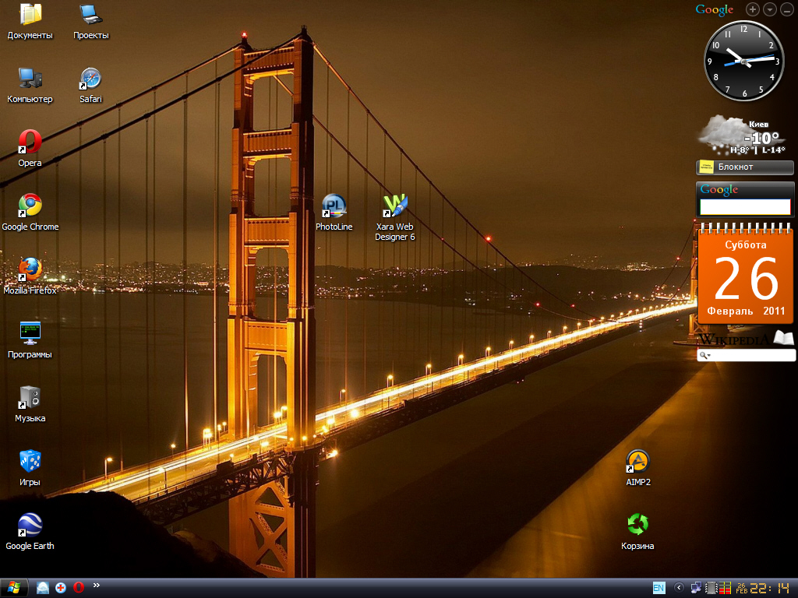Click the AIMP2 player icon
The image size is (798, 598).
[637, 462]
